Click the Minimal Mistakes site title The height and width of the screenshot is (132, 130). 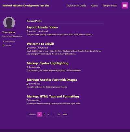click(x=26, y=6)
